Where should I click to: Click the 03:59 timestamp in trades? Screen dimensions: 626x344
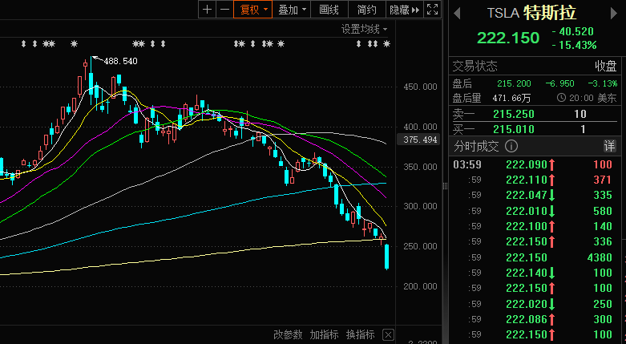point(467,164)
